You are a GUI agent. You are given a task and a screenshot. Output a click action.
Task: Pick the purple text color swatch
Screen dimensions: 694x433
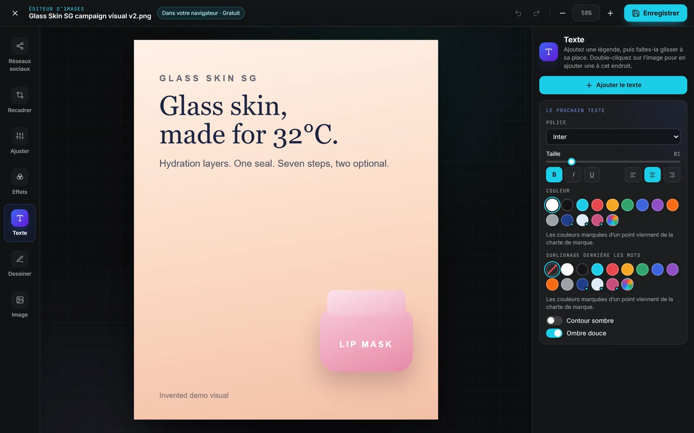coord(657,205)
